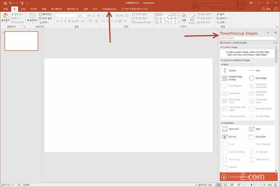The height and width of the screenshot is (187, 280).
Task: Select slide 1 thumbnail
Action: (x=21, y=41)
